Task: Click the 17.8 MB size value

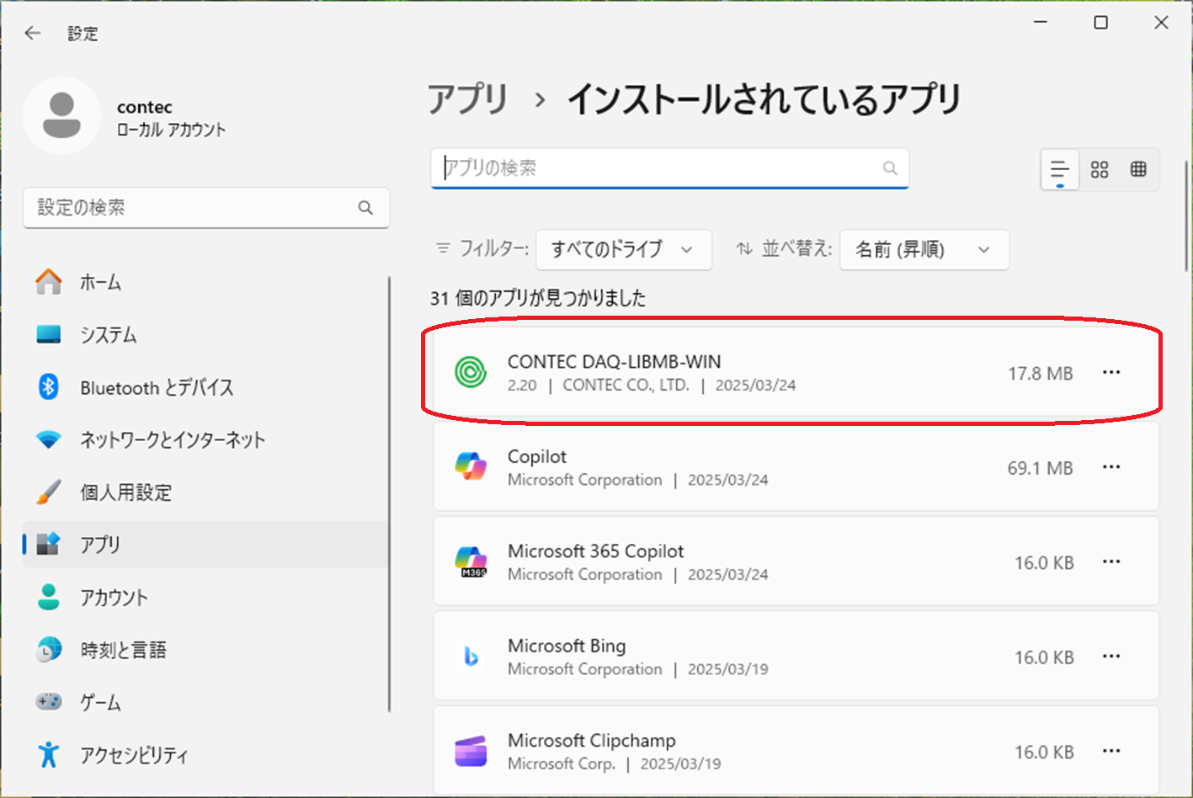Action: click(x=1041, y=373)
